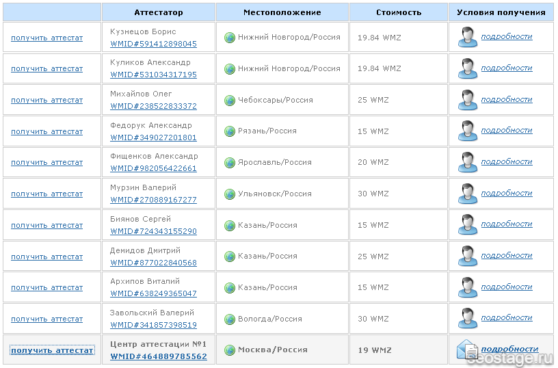
Task: Open подробности for Куликов Александр
Action: tap(507, 68)
